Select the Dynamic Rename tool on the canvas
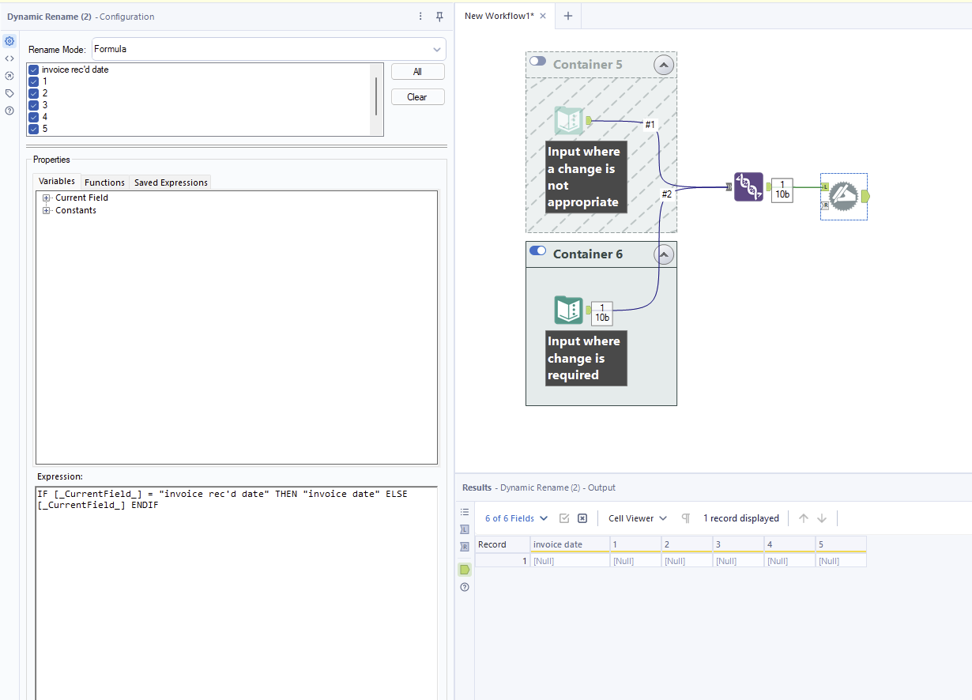The height and width of the screenshot is (700, 972). [x=748, y=187]
